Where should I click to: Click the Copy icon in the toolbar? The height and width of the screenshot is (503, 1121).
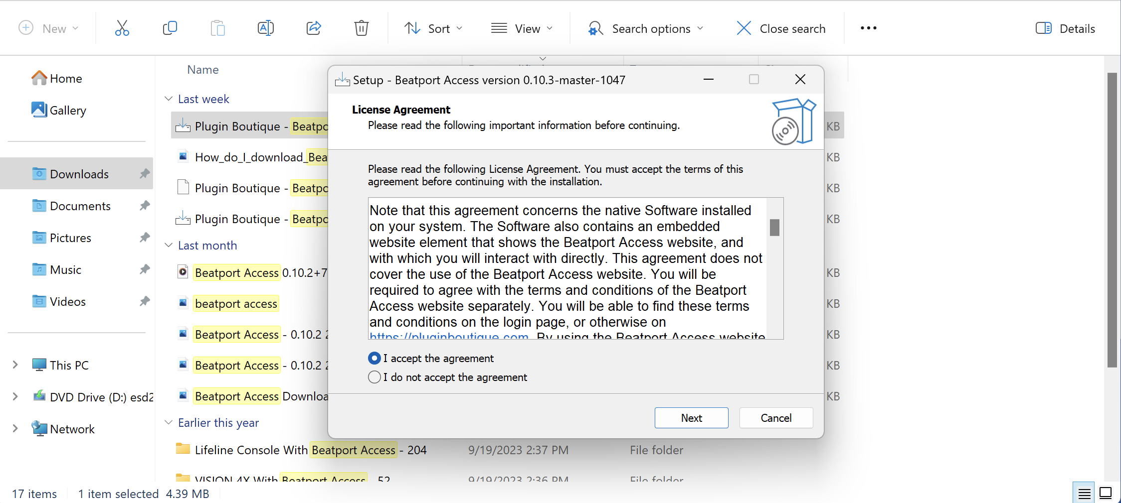click(x=170, y=28)
